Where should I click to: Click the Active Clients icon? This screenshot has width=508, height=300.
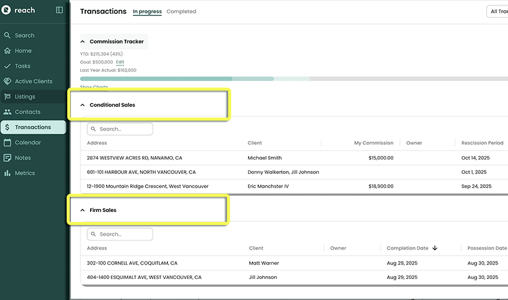[7, 82]
